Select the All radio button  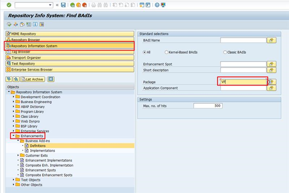point(145,52)
